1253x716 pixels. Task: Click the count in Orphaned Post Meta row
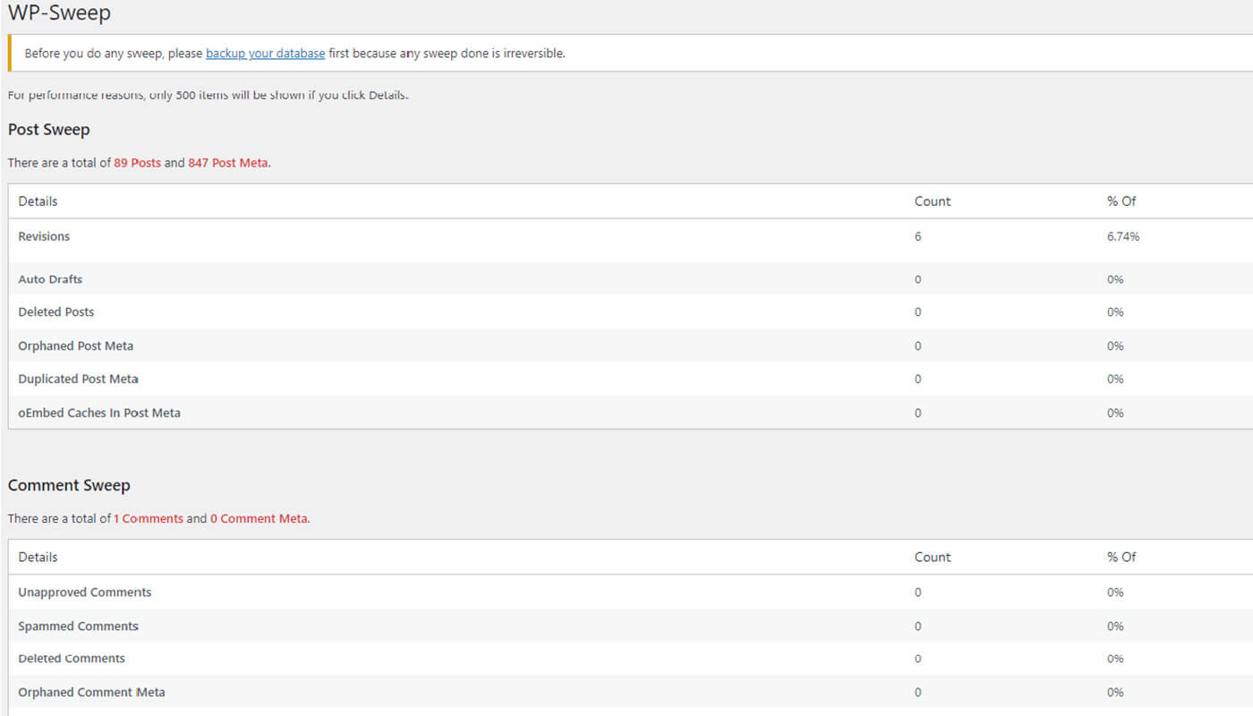(x=917, y=345)
